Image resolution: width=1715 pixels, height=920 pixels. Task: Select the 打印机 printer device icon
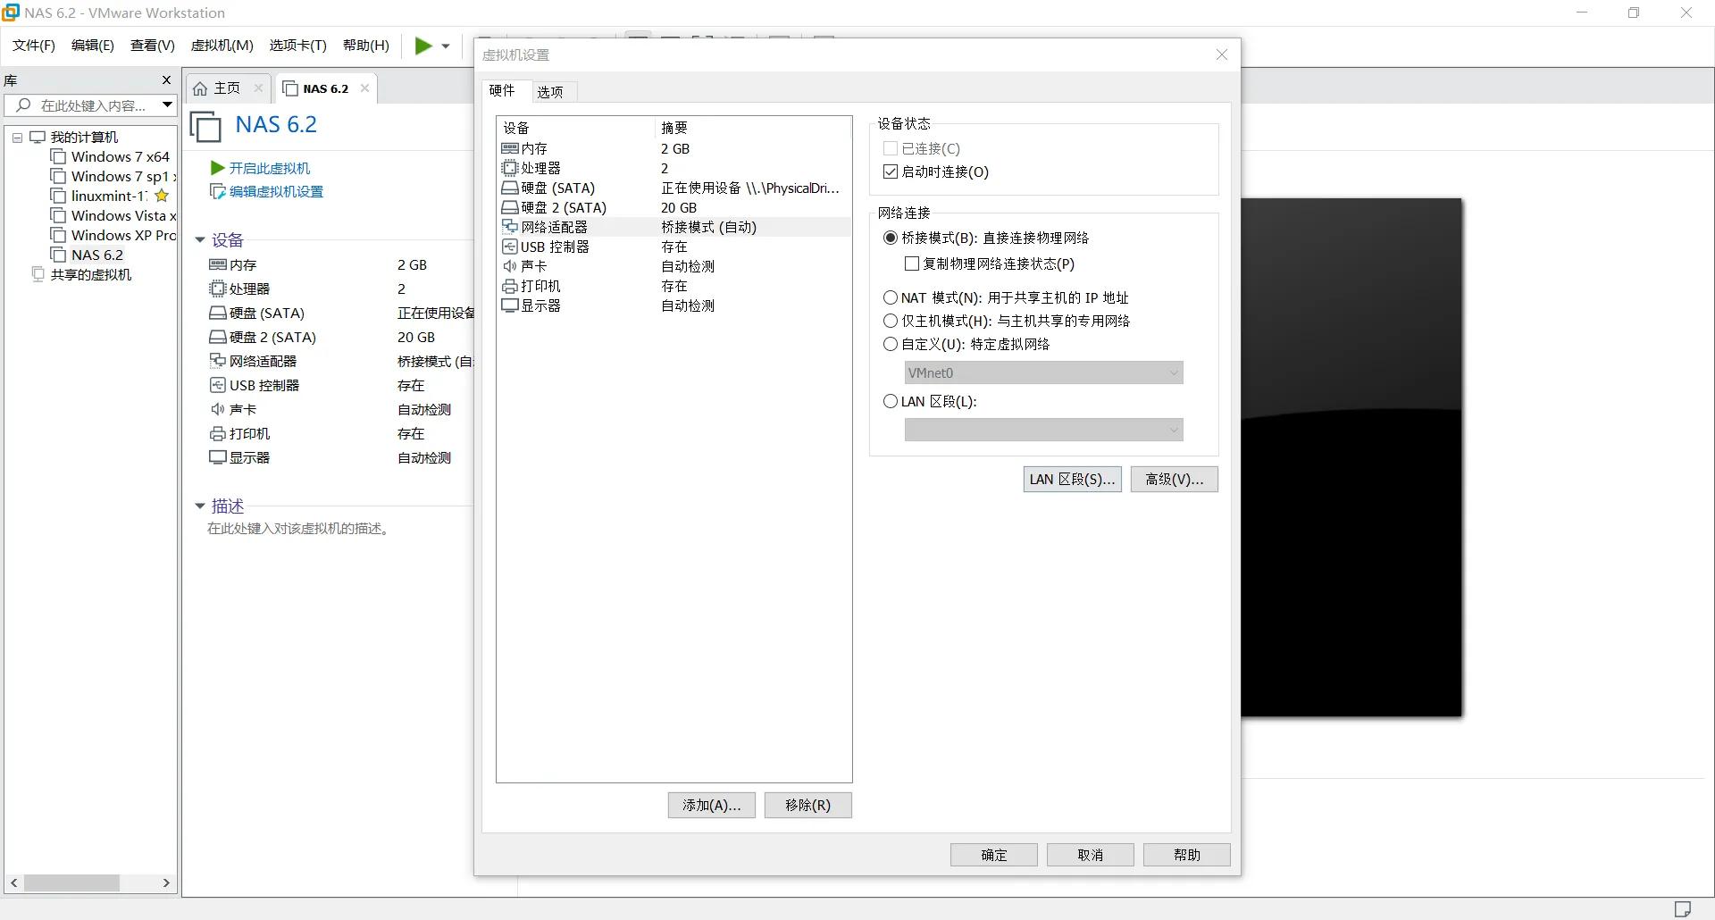click(x=511, y=286)
